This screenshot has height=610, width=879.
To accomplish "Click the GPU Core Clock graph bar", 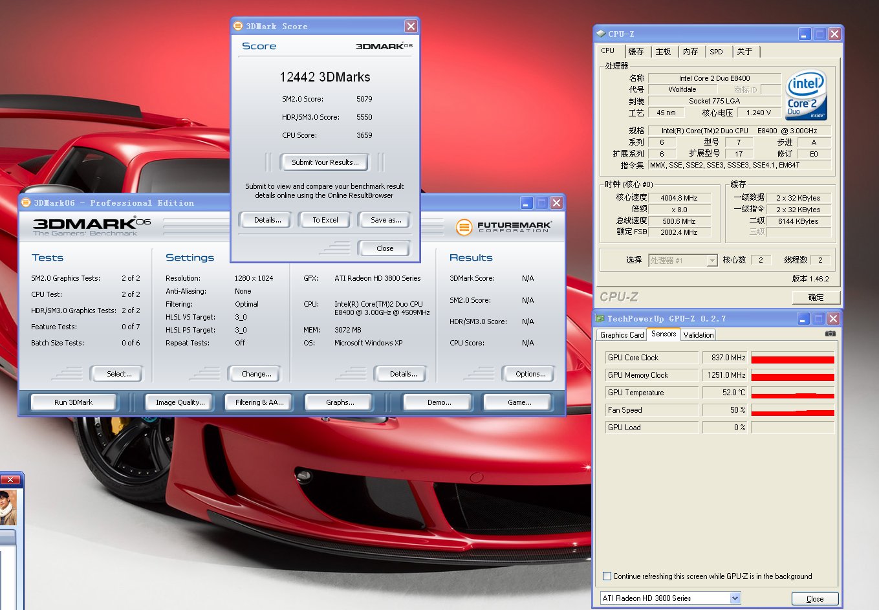I will 792,358.
